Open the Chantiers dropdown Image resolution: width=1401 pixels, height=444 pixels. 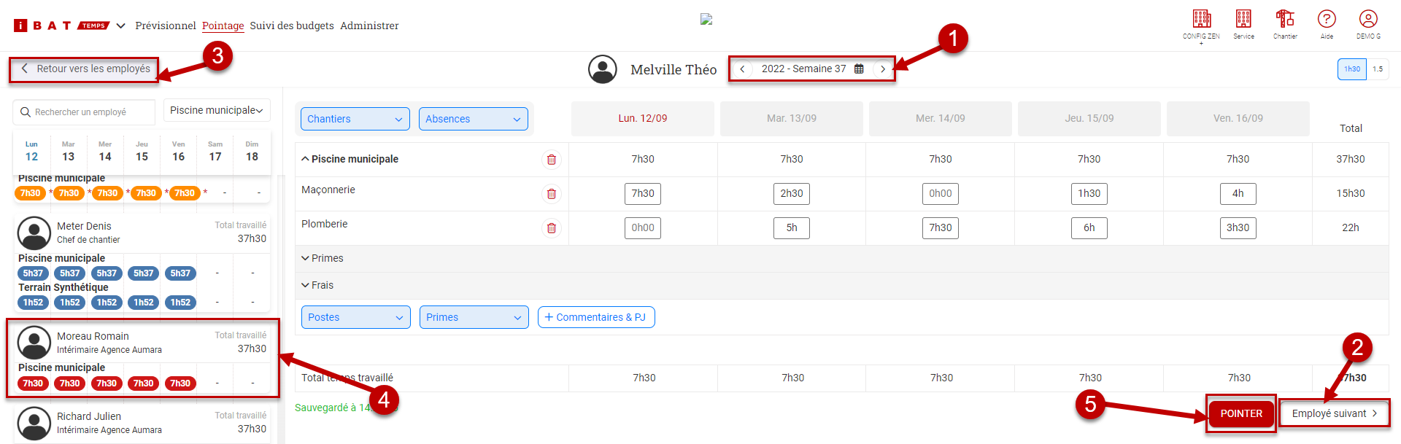click(x=355, y=119)
